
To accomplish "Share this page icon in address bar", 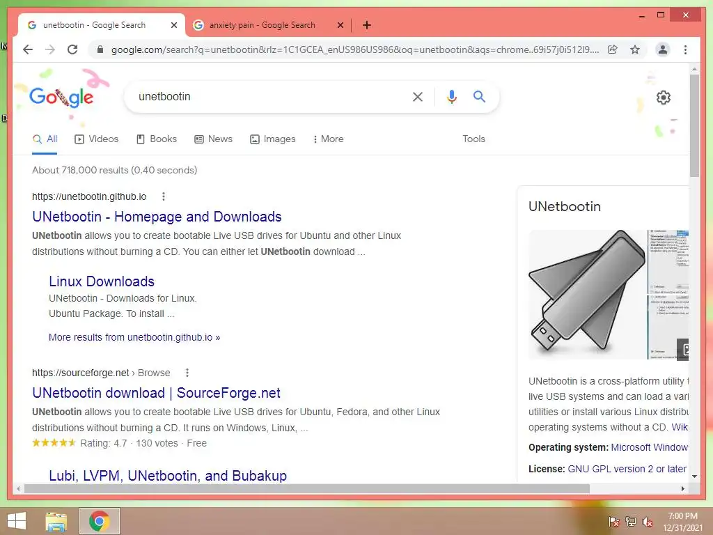I will pyautogui.click(x=613, y=49).
